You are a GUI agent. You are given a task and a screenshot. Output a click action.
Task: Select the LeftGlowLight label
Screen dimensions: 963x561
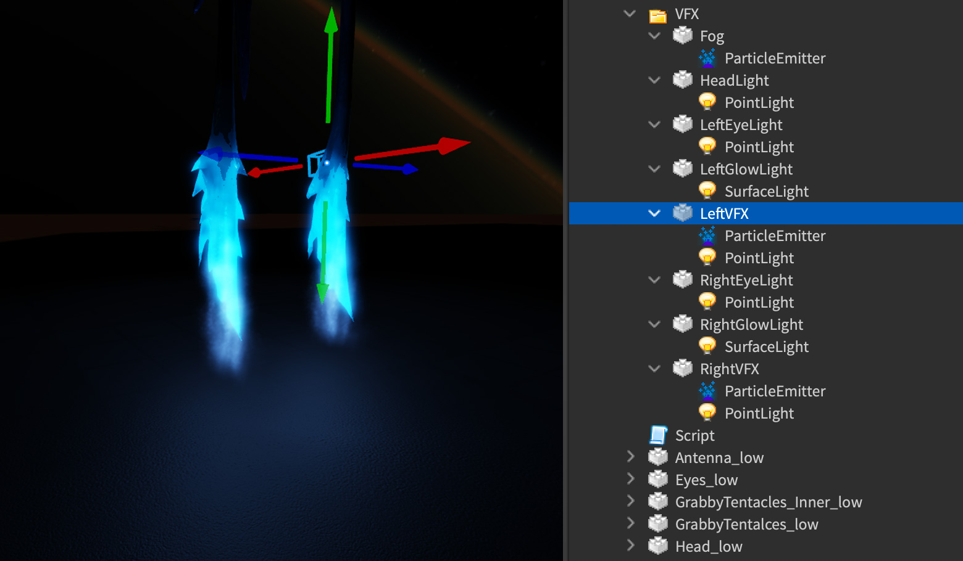[x=746, y=170]
